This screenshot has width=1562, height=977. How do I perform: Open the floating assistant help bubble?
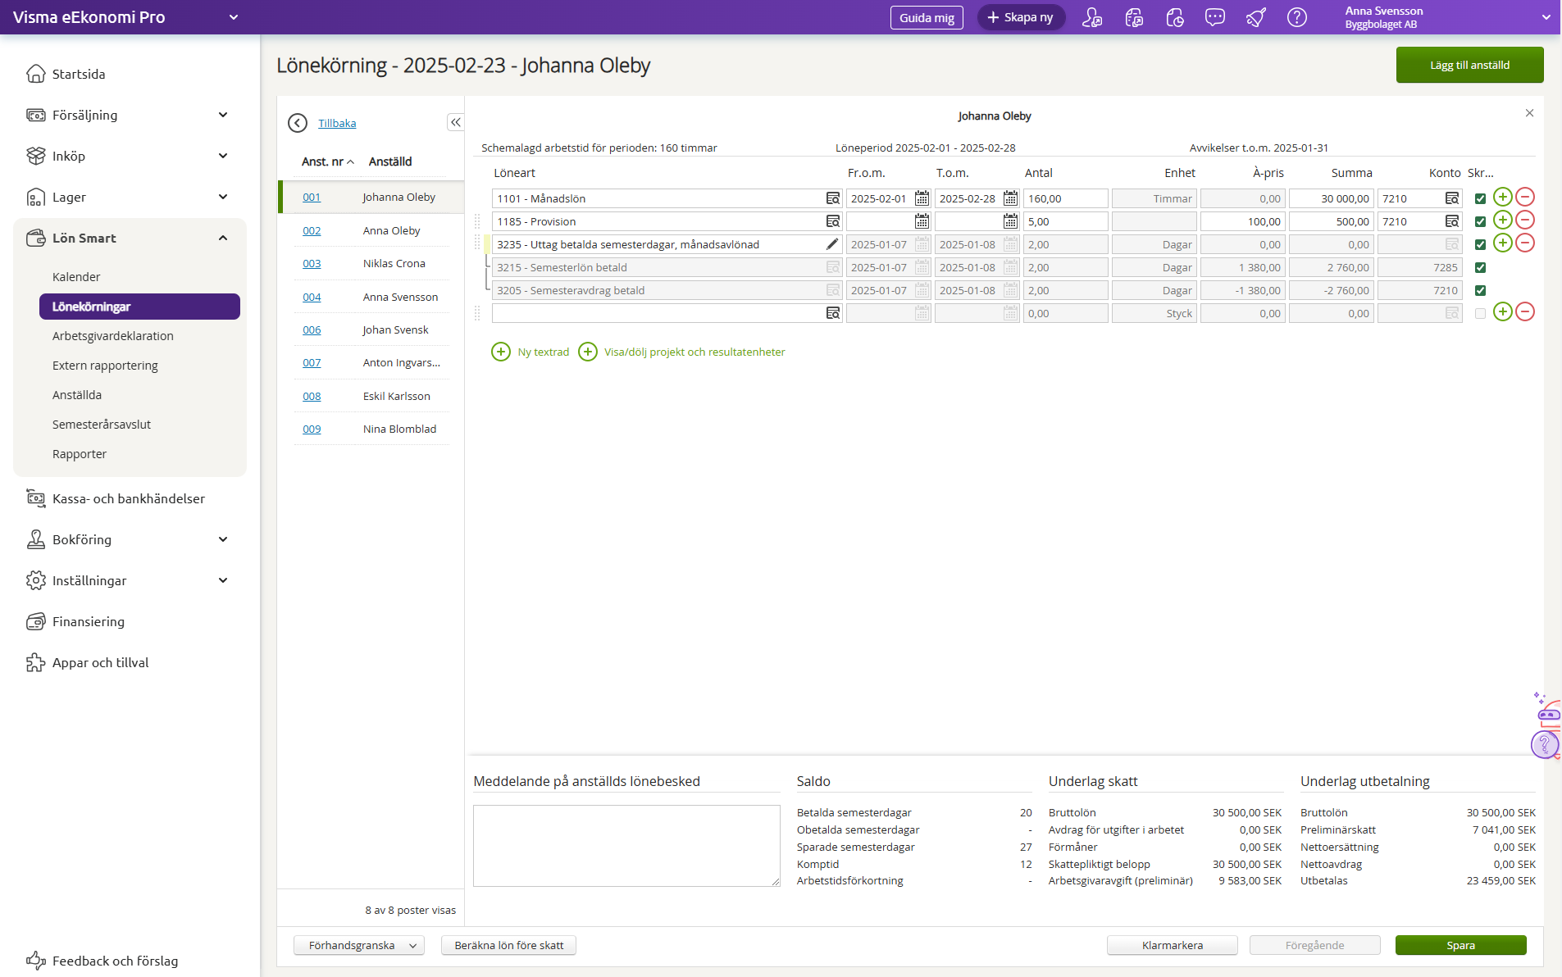1545,744
